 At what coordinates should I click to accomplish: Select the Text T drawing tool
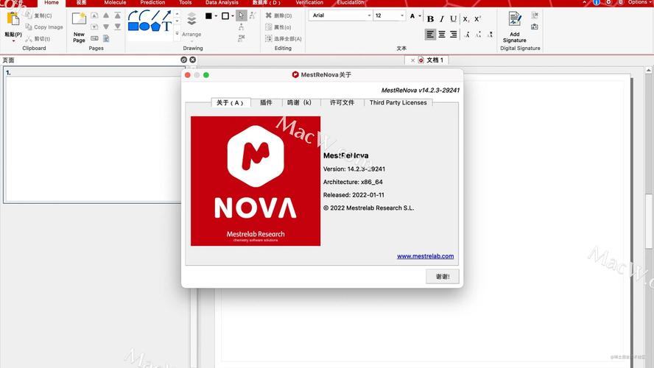[166, 26]
